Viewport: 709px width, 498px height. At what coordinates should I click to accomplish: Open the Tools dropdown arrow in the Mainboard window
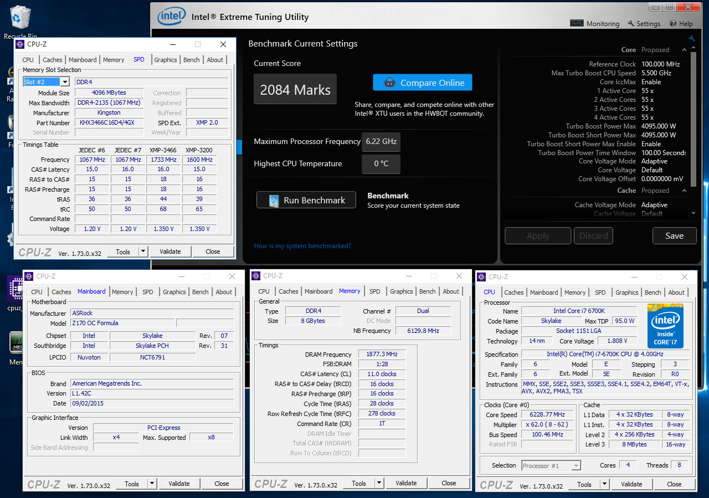pyautogui.click(x=152, y=484)
